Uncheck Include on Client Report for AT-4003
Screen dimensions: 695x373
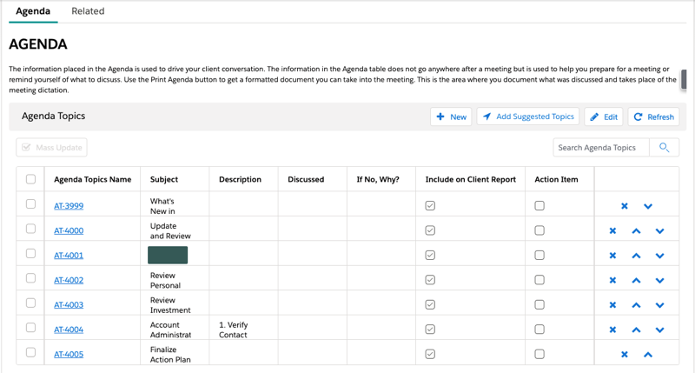coord(430,305)
